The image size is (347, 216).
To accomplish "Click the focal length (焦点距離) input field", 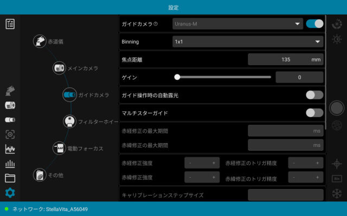I will [x=285, y=59].
